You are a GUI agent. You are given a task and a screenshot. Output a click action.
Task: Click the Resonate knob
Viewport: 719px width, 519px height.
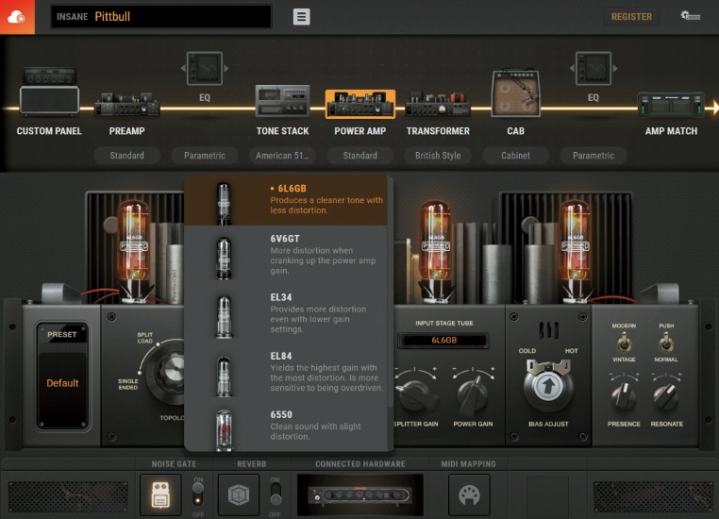(x=666, y=395)
